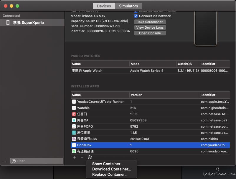Click the YoudaoCourseUITests-Runner app icon
236x179 pixels.
74,102
